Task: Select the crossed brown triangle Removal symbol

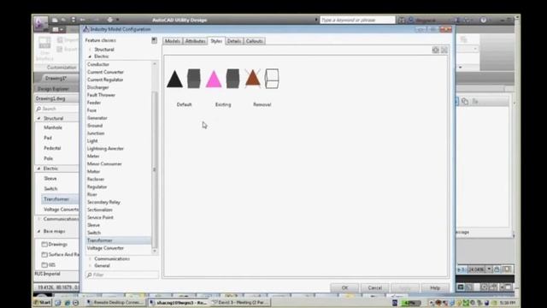Action: [x=253, y=78]
